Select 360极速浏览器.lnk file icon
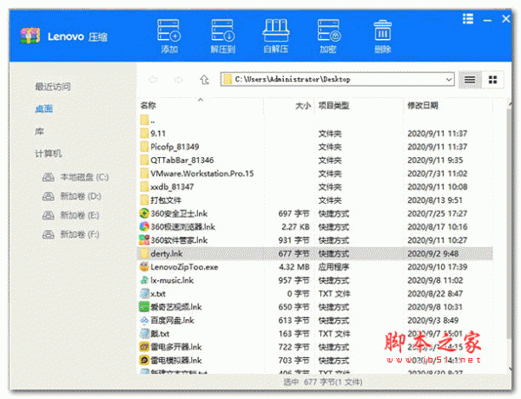This screenshot has width=521, height=399. click(144, 227)
